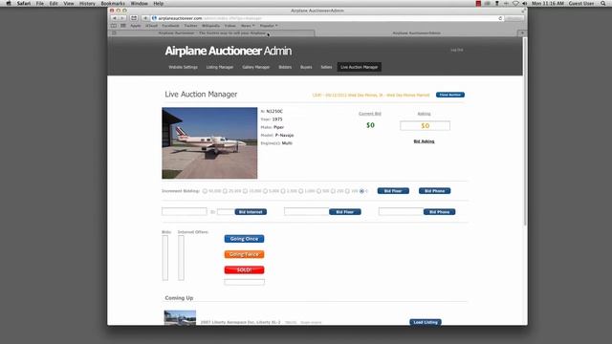This screenshot has height=344, width=612.
Task: Open the Live Auction Manager nav tab
Action: [x=360, y=67]
